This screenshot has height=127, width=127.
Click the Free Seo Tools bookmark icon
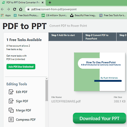click(x=101, y=15)
